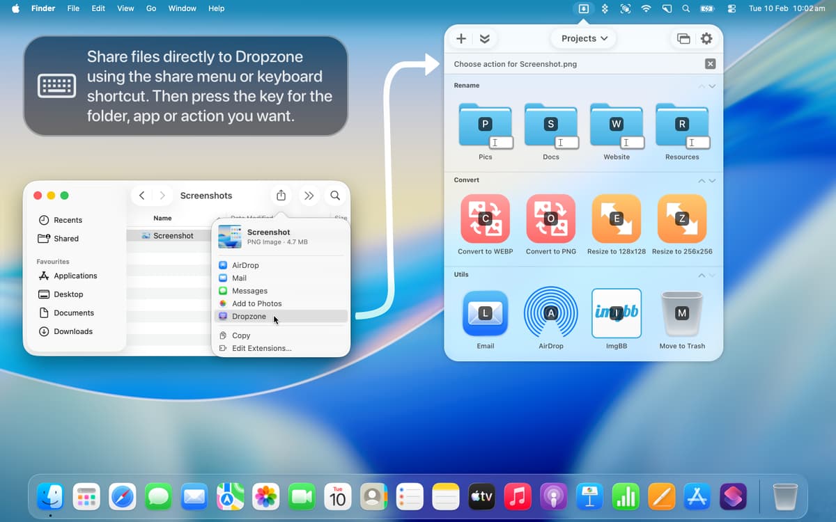836x522 pixels.
Task: Choose Dropzone in the share menu
Action: [249, 317]
